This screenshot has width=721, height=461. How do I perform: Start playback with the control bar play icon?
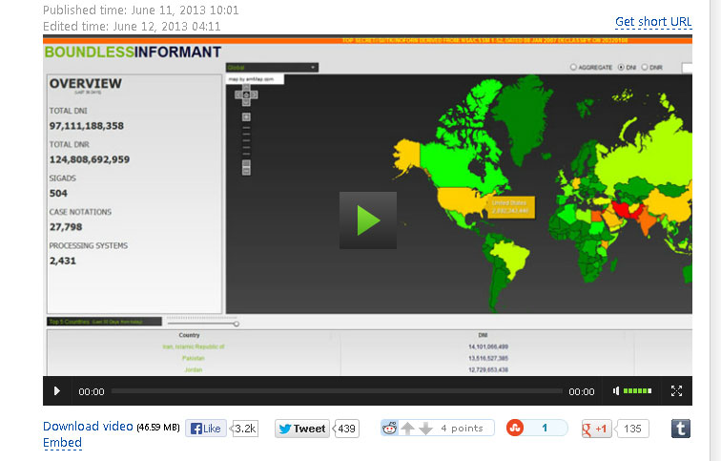click(x=56, y=391)
